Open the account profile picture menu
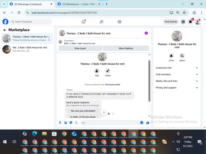 [x=198, y=22]
